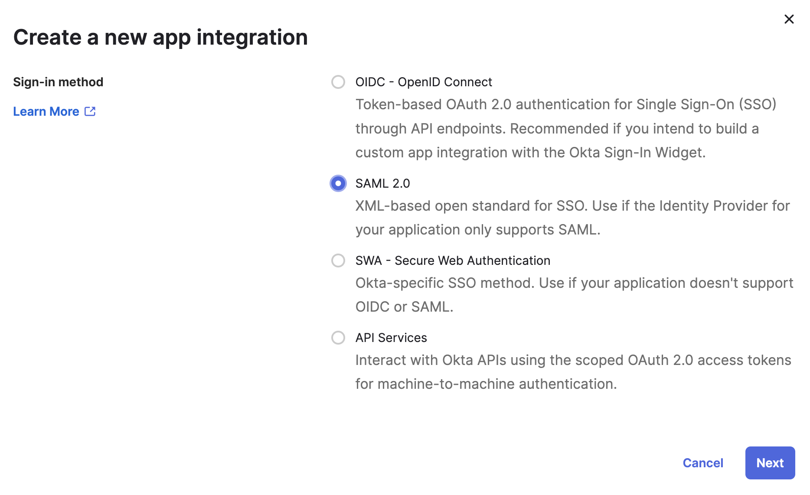
Task: Click the external link icon beside Learn More
Action: 90,111
